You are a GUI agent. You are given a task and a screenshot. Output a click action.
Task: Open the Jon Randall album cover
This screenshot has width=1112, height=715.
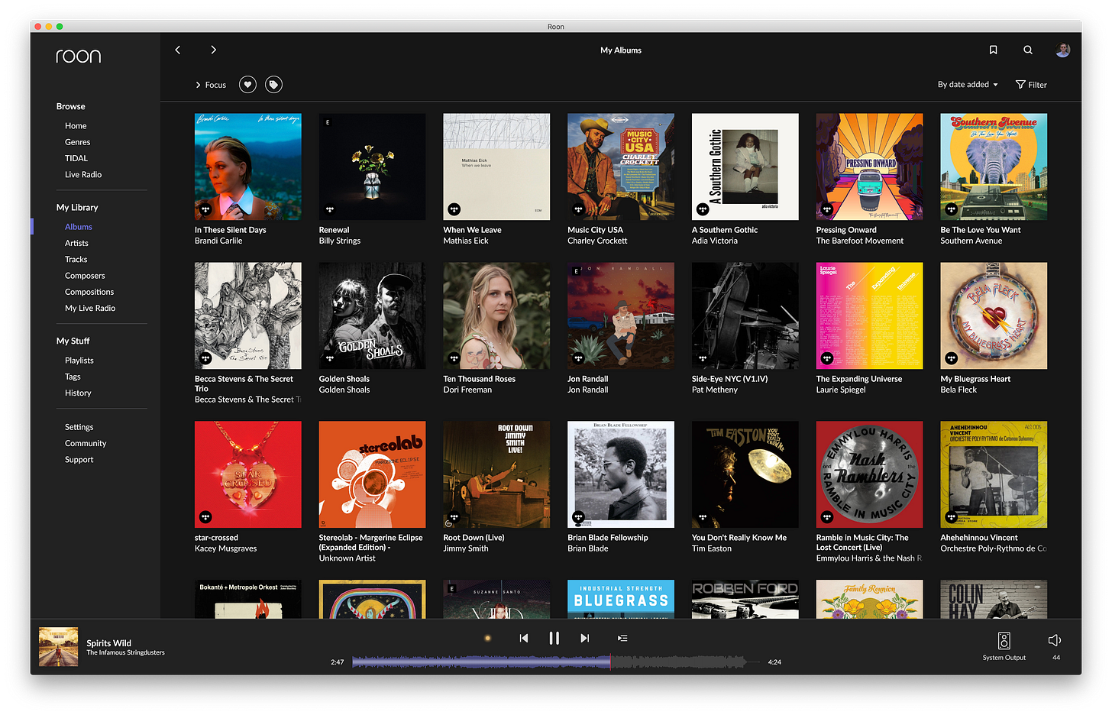(621, 315)
